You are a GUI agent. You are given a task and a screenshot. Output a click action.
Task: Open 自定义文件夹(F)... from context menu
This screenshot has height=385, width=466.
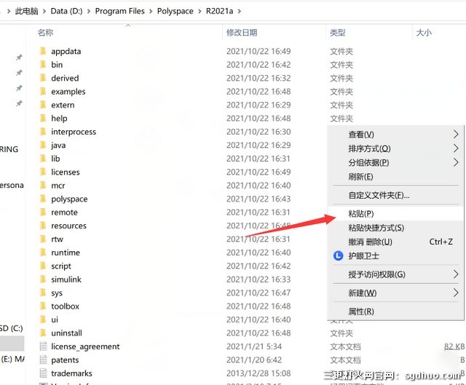pyautogui.click(x=395, y=195)
